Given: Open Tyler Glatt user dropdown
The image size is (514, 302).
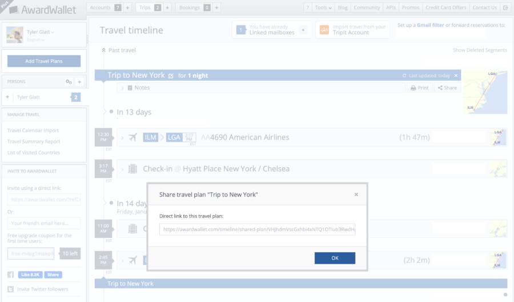Looking at the screenshot, I should point(41,32).
